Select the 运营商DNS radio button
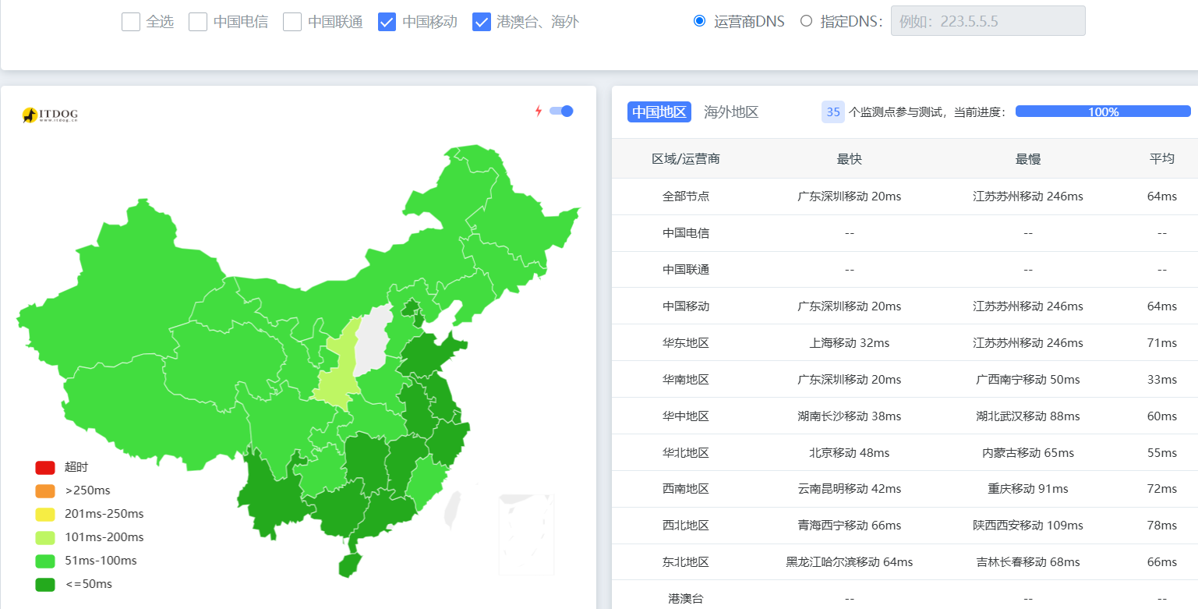 coord(699,21)
